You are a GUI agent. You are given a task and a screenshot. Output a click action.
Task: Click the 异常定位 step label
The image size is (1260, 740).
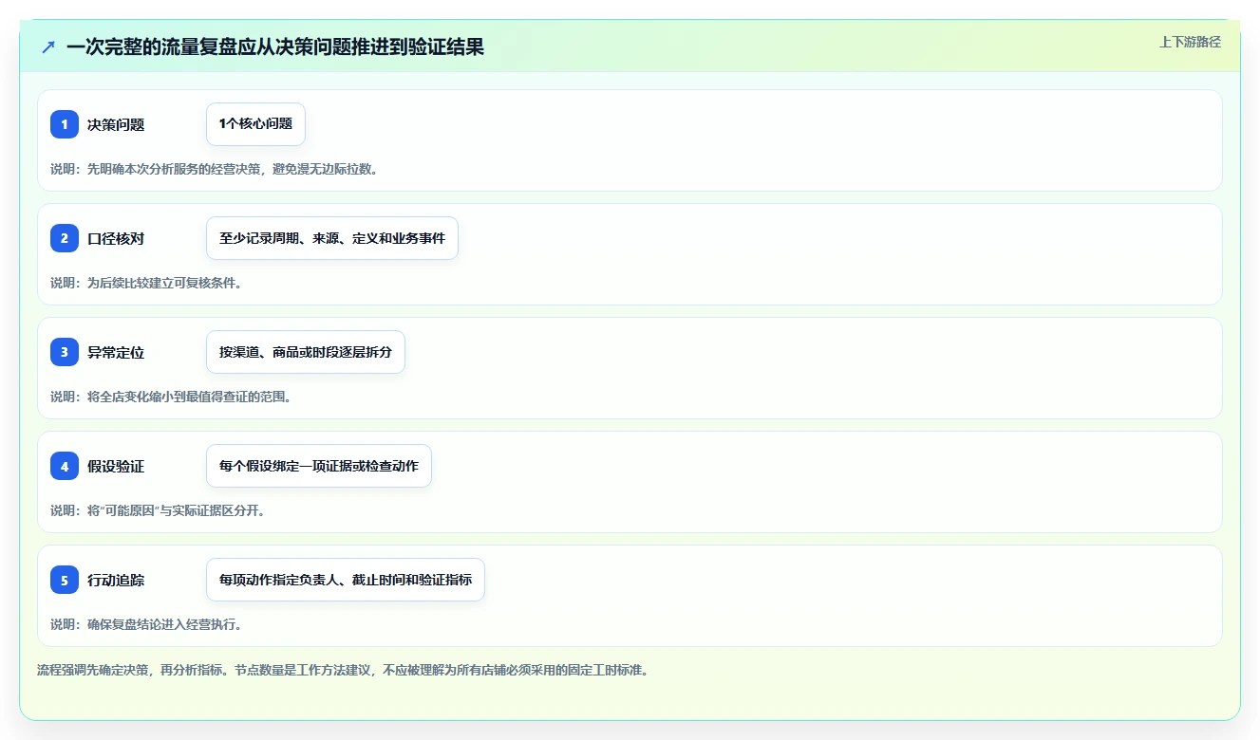tap(116, 352)
